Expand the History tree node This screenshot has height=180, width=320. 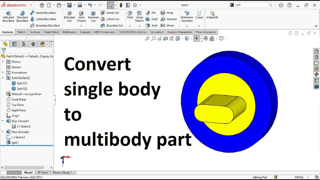(x=3, y=61)
